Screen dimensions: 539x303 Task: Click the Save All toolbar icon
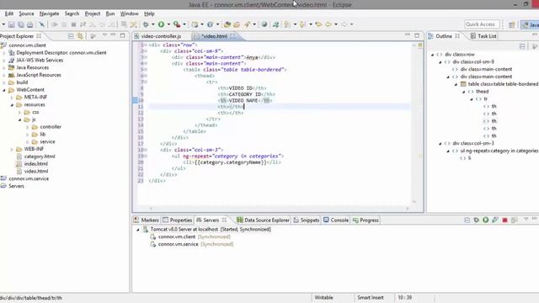21,24
